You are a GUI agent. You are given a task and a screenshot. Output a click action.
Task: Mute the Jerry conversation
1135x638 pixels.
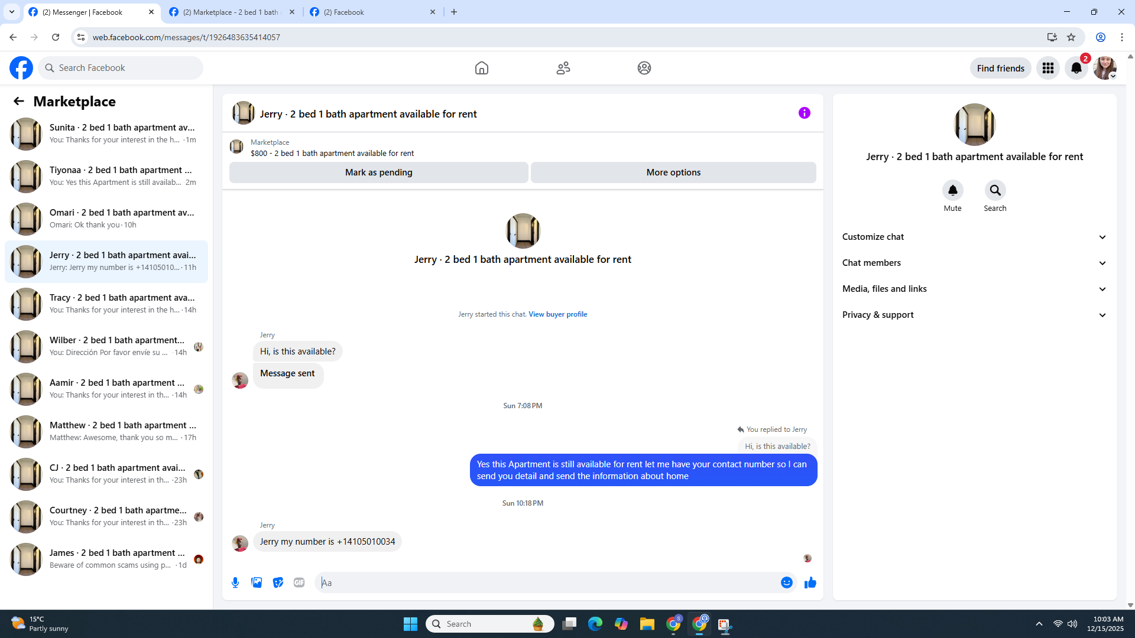click(953, 190)
